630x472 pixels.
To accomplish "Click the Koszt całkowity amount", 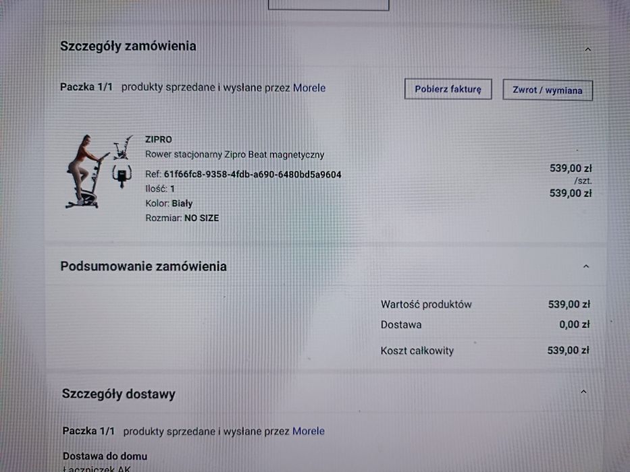I will 568,351.
